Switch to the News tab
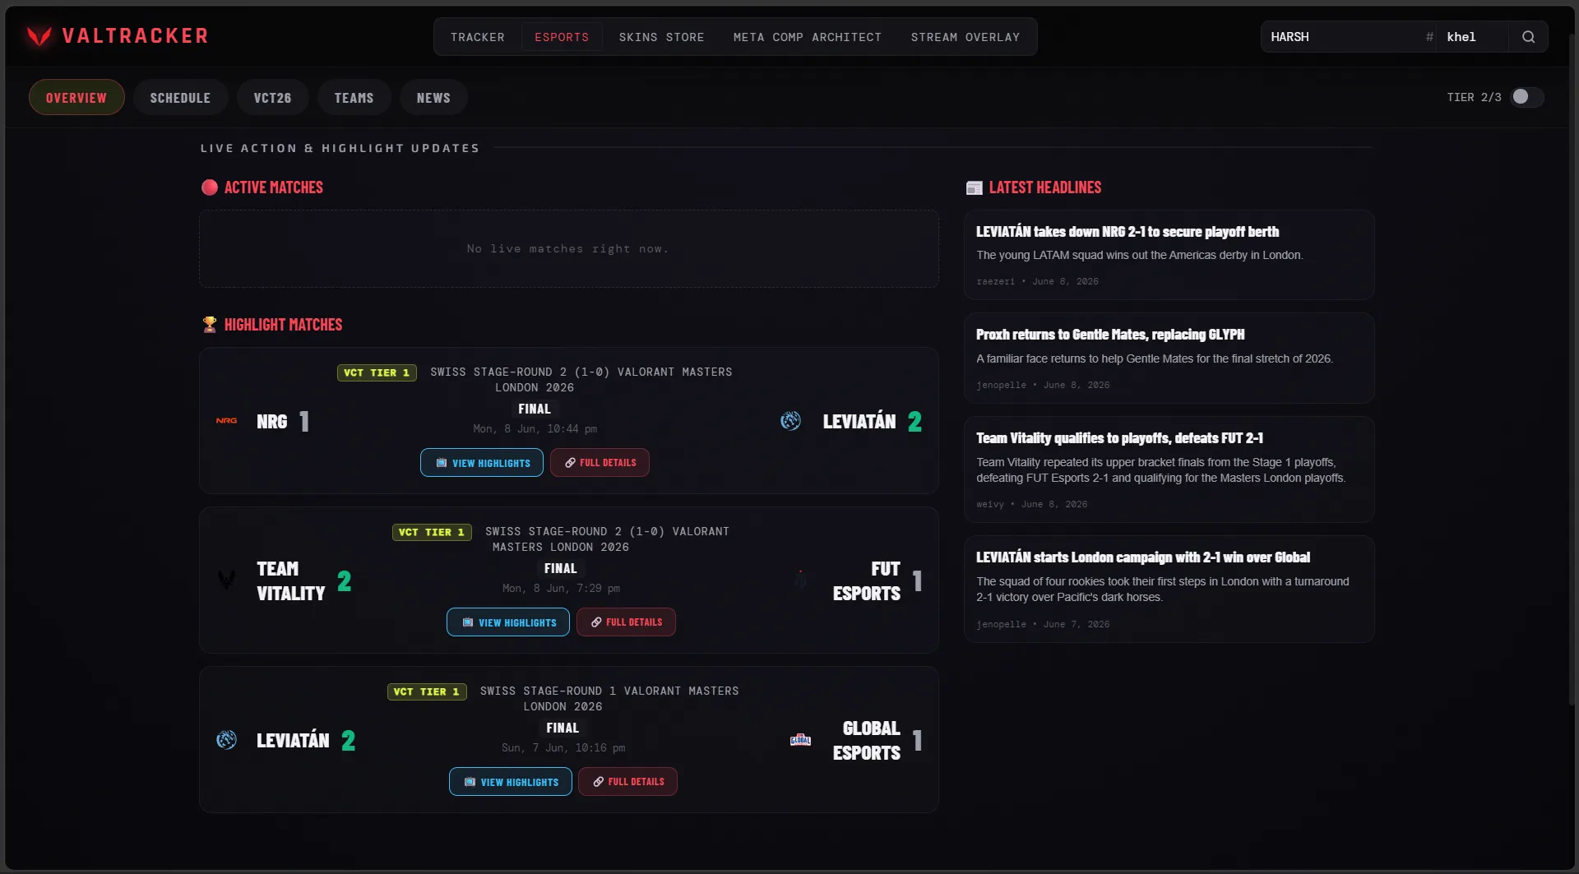Image resolution: width=1579 pixels, height=874 pixels. (x=433, y=97)
